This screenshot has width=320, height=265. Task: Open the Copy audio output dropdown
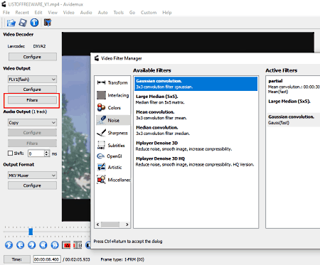[x=32, y=122]
